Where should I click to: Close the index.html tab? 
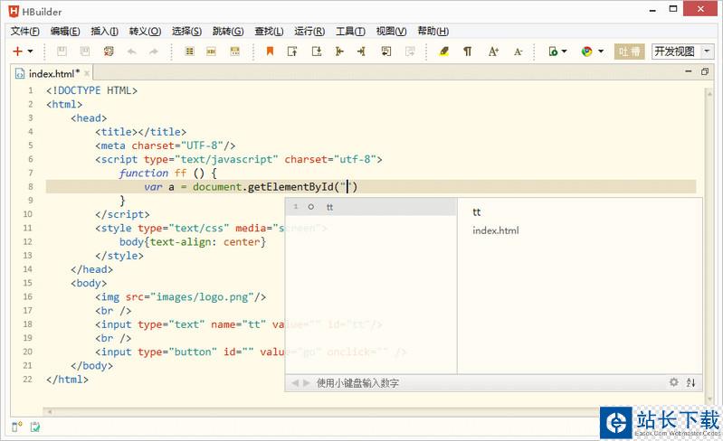(86, 73)
